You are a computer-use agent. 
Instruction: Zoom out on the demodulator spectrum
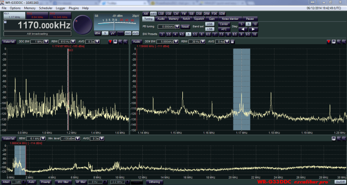point(344,42)
